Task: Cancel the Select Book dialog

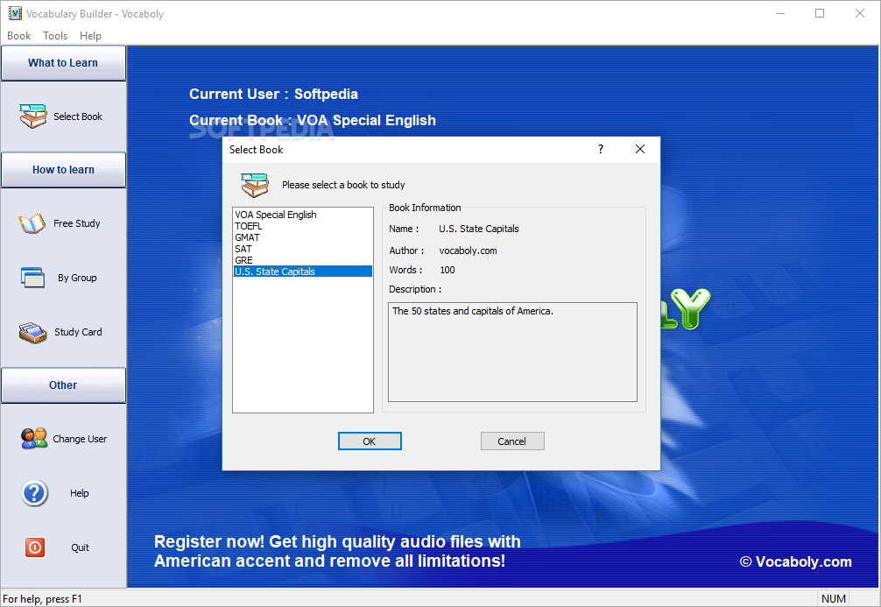Action: tap(512, 441)
